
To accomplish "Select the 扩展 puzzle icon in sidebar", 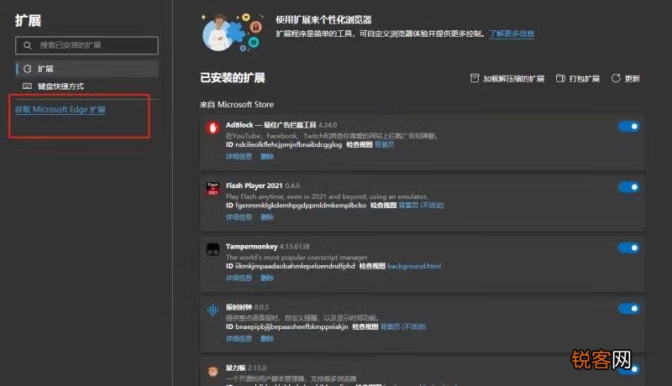I will (x=28, y=69).
